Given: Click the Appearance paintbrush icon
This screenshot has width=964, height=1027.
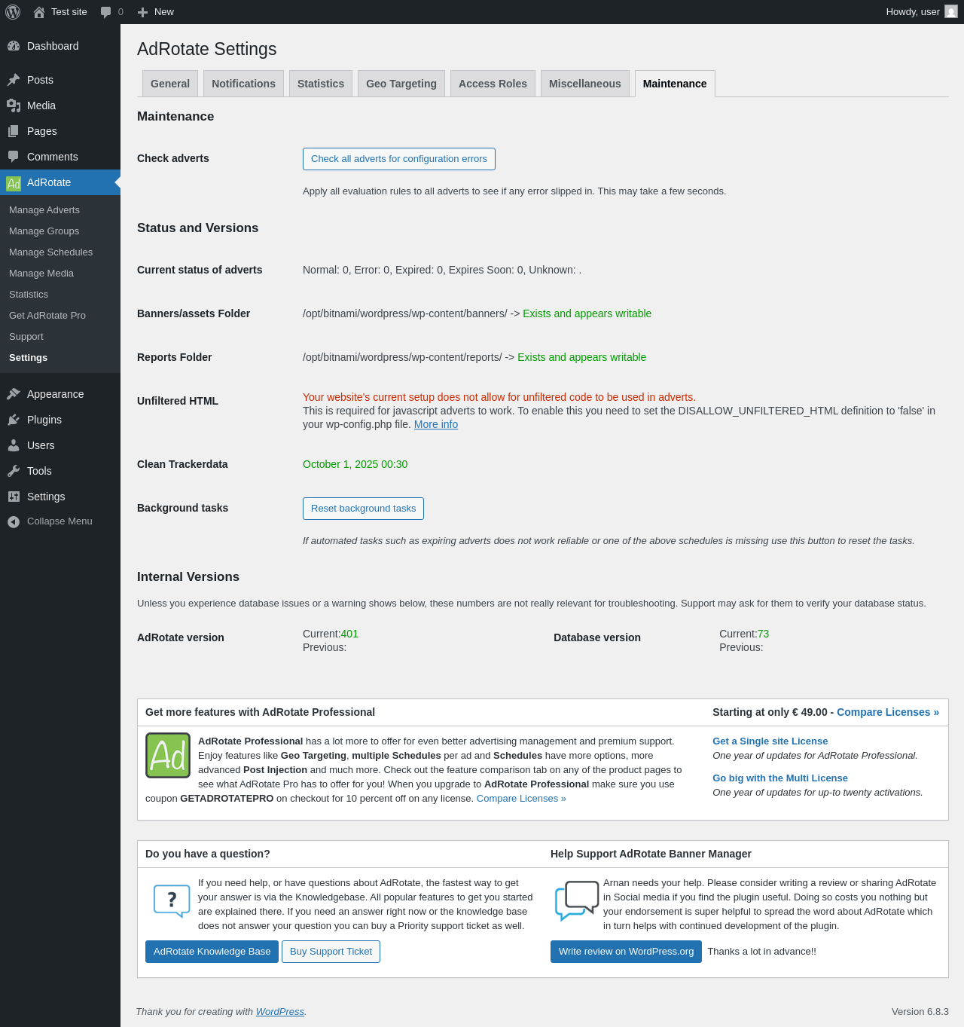Looking at the screenshot, I should (x=14, y=394).
